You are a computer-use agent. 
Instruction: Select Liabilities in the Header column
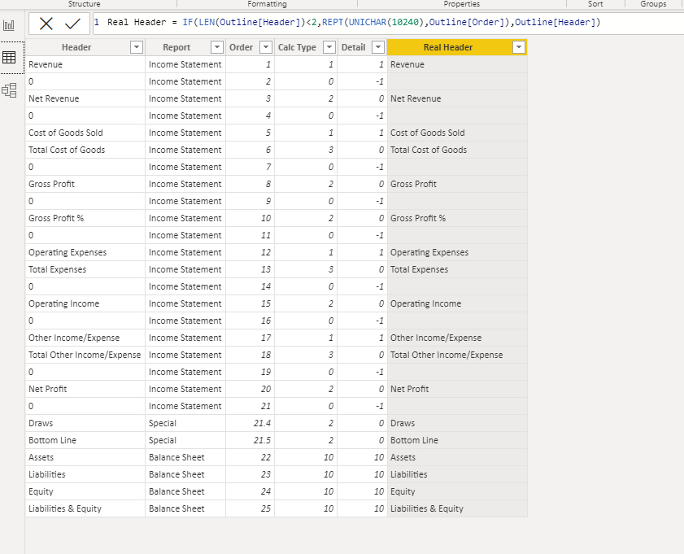tap(85, 474)
